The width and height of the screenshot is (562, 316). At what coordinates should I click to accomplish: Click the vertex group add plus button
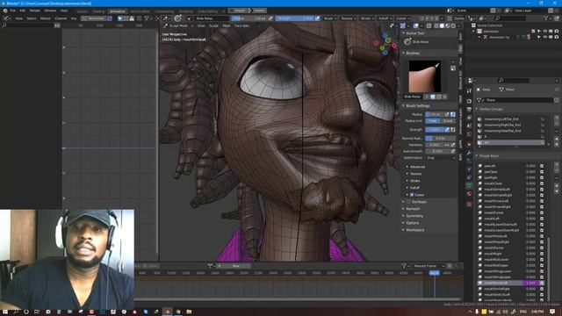557,118
